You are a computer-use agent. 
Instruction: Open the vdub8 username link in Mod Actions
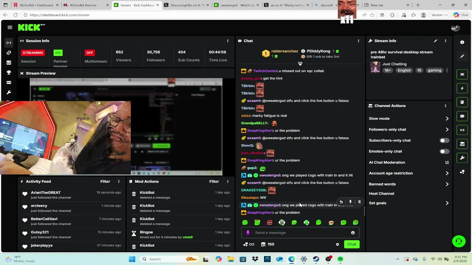click(188, 237)
